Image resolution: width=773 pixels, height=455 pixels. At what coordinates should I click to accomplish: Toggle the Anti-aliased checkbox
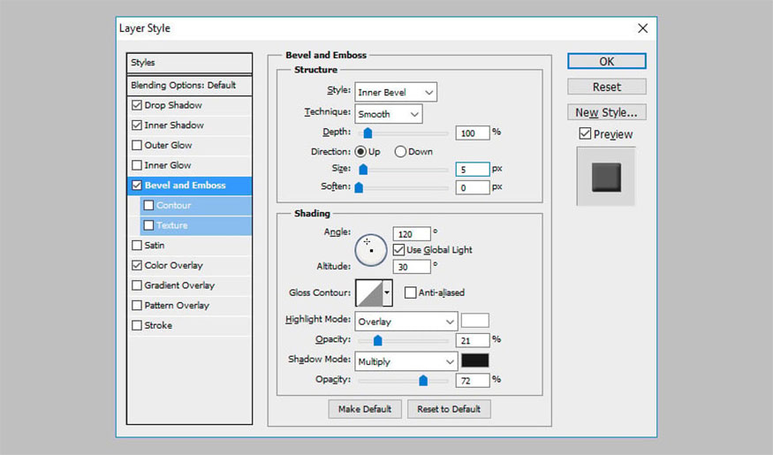pos(411,292)
